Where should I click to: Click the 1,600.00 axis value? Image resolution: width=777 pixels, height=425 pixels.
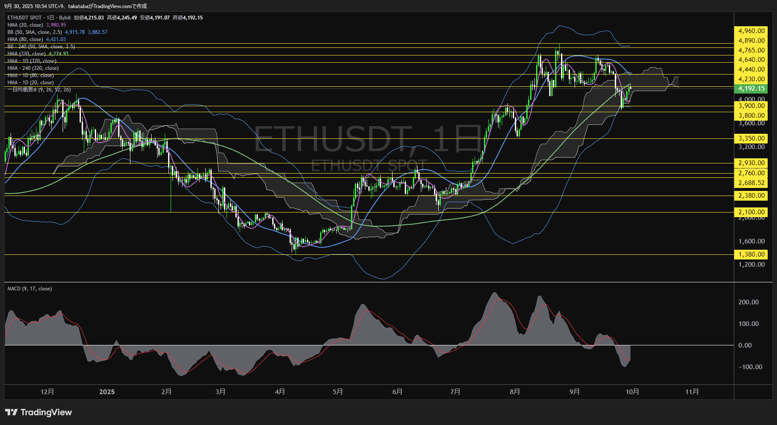click(x=752, y=241)
